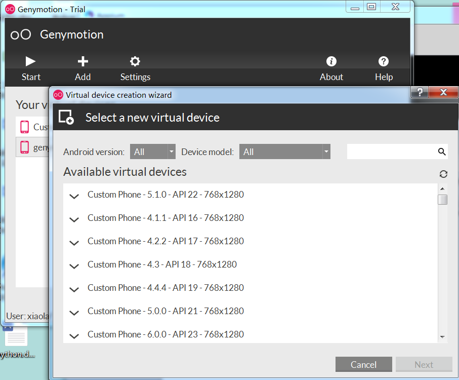The height and width of the screenshot is (380, 459).
Task: Click the Add label in toolbar
Action: [83, 77]
